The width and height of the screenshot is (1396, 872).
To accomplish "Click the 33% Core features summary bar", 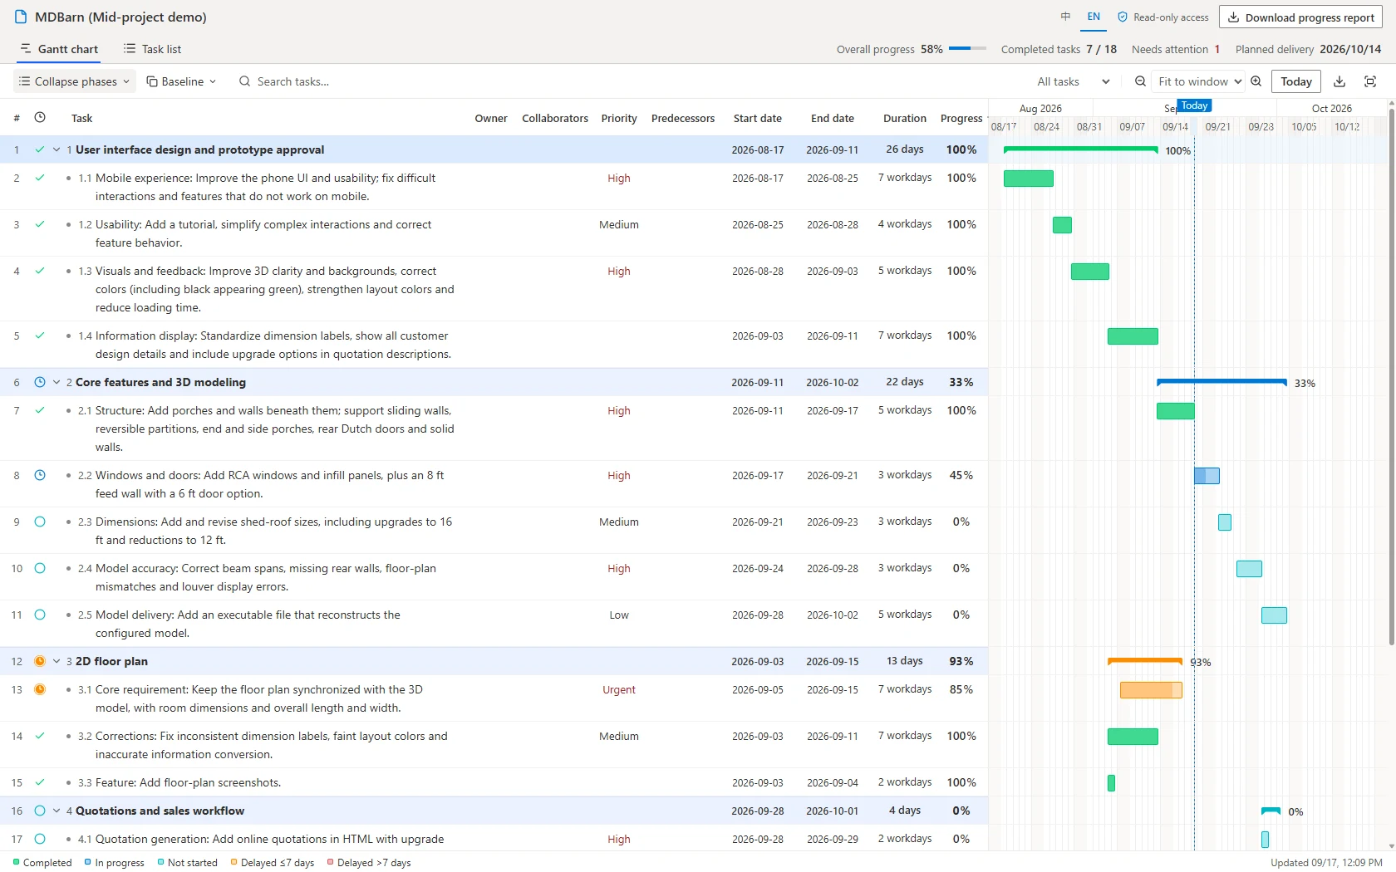I will coord(1221,382).
